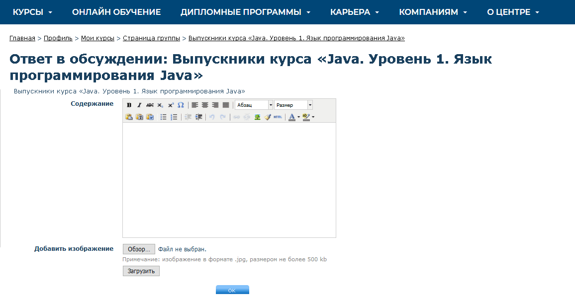This screenshot has width=575, height=300.
Task: Redo the last undone edit
Action: (223, 117)
